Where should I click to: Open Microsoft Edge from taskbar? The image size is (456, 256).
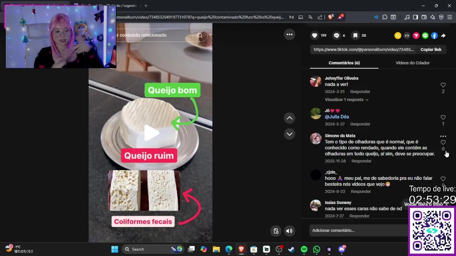229,249
